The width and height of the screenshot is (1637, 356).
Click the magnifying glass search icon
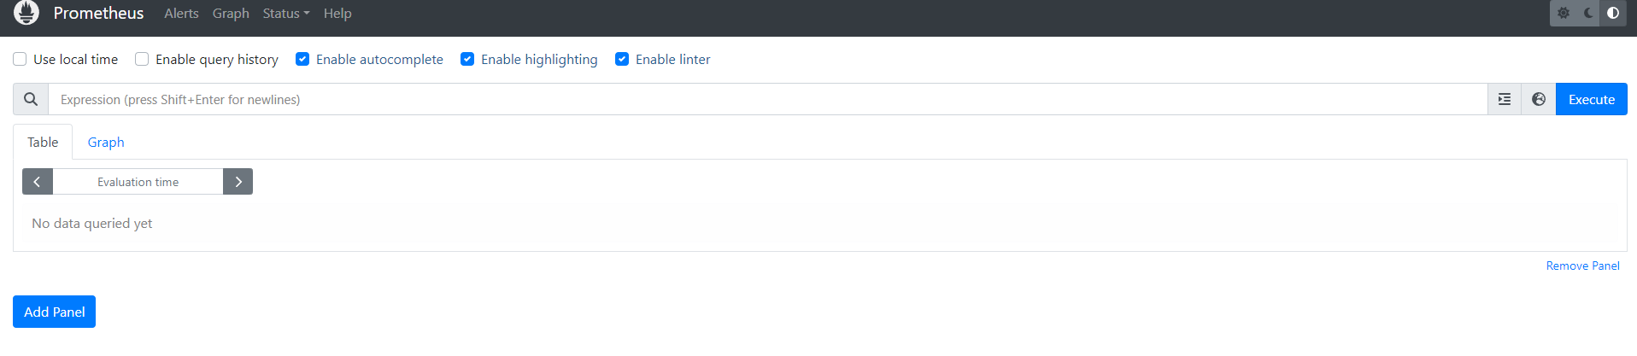click(x=31, y=99)
